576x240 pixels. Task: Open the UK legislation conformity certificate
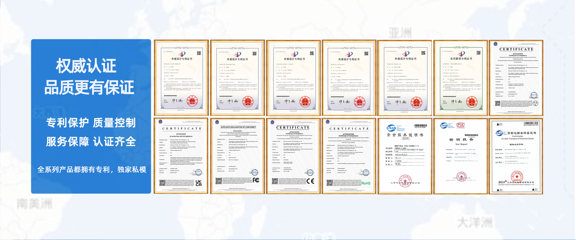[x=181, y=156]
